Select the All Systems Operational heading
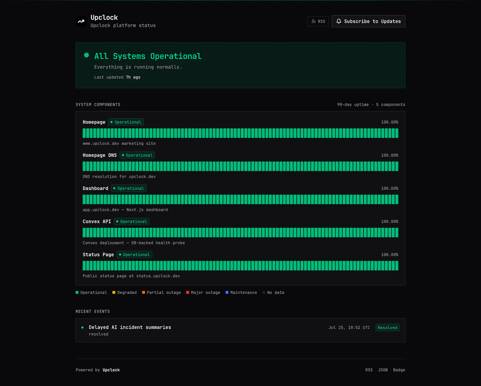The width and height of the screenshot is (481, 386). point(148,56)
